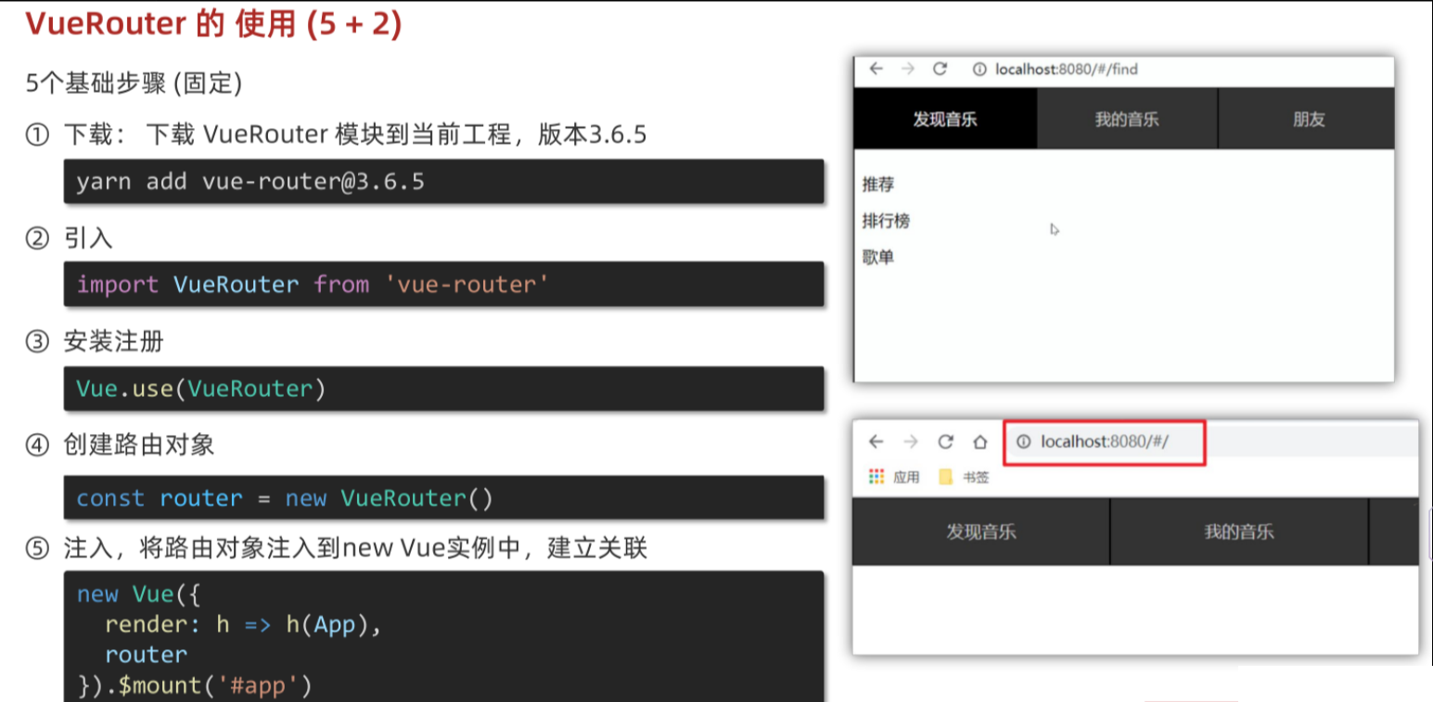Click back arrow in lower browser with home button
1433x702 pixels.
point(876,441)
